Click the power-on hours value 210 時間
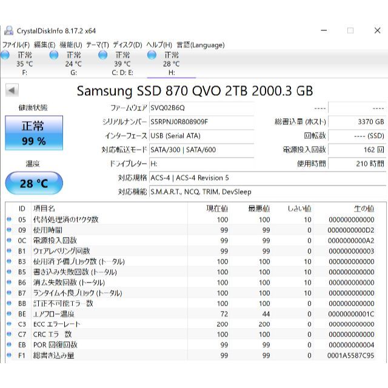388x388 pixels. pyautogui.click(x=357, y=164)
